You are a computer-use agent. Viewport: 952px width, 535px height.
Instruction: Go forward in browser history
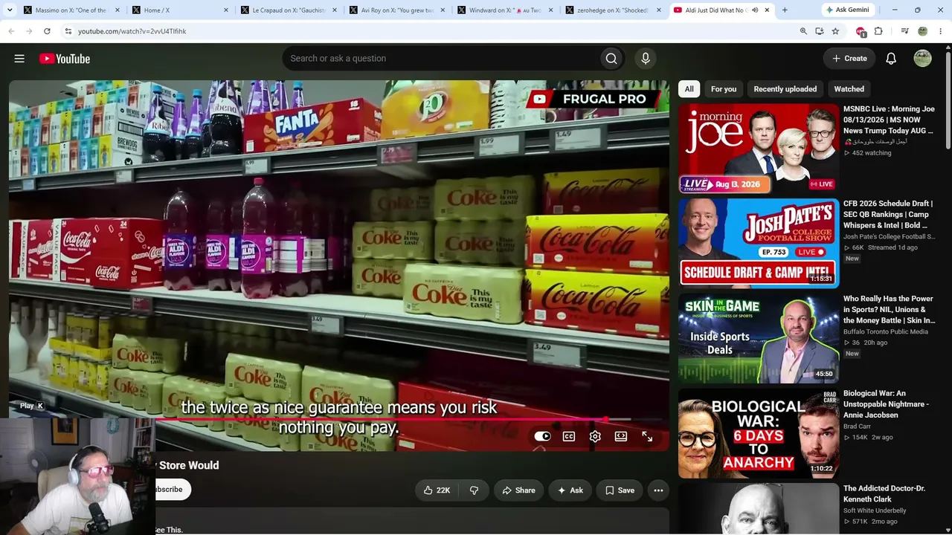[29, 31]
